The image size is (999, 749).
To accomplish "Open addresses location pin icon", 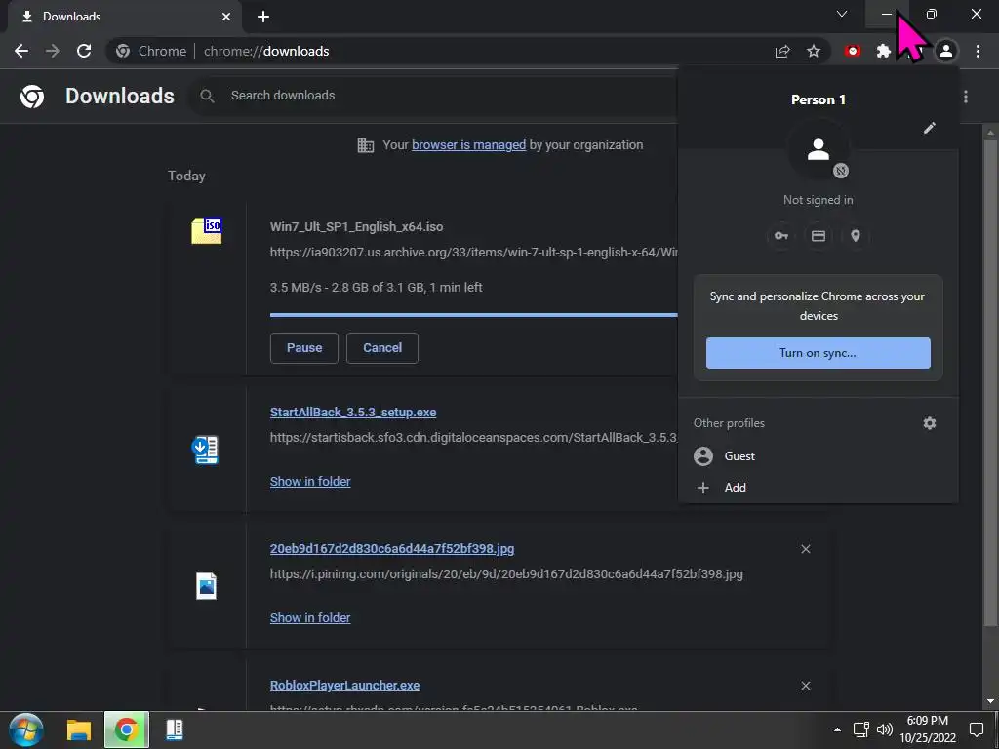I will point(856,236).
